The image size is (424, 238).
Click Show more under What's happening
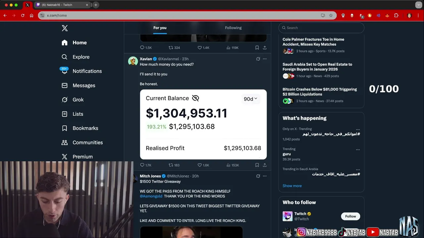292,186
